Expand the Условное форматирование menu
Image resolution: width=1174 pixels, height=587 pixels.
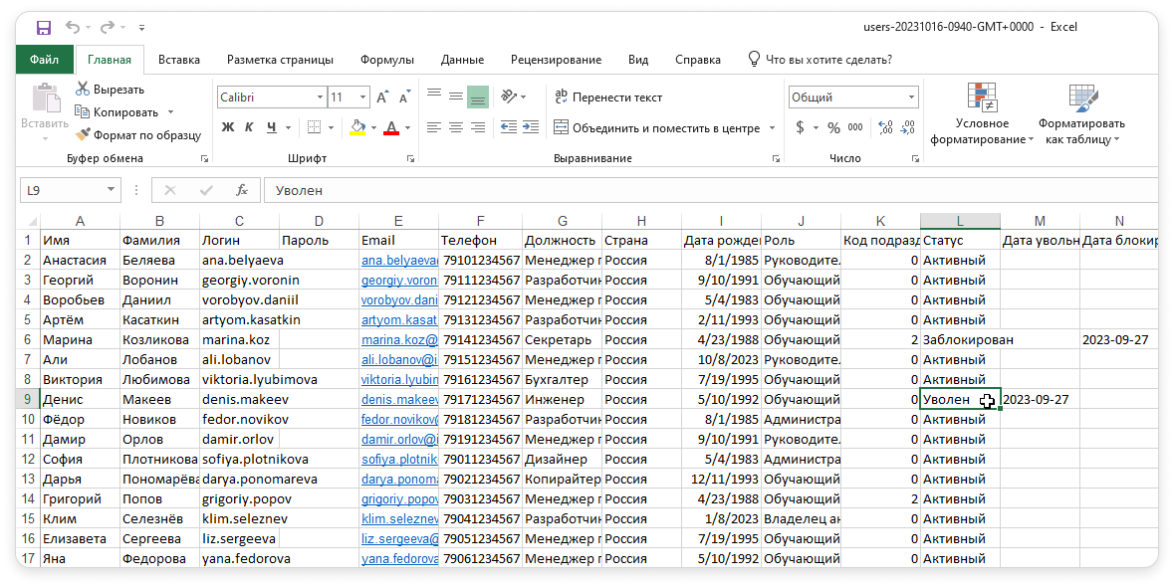[x=982, y=114]
